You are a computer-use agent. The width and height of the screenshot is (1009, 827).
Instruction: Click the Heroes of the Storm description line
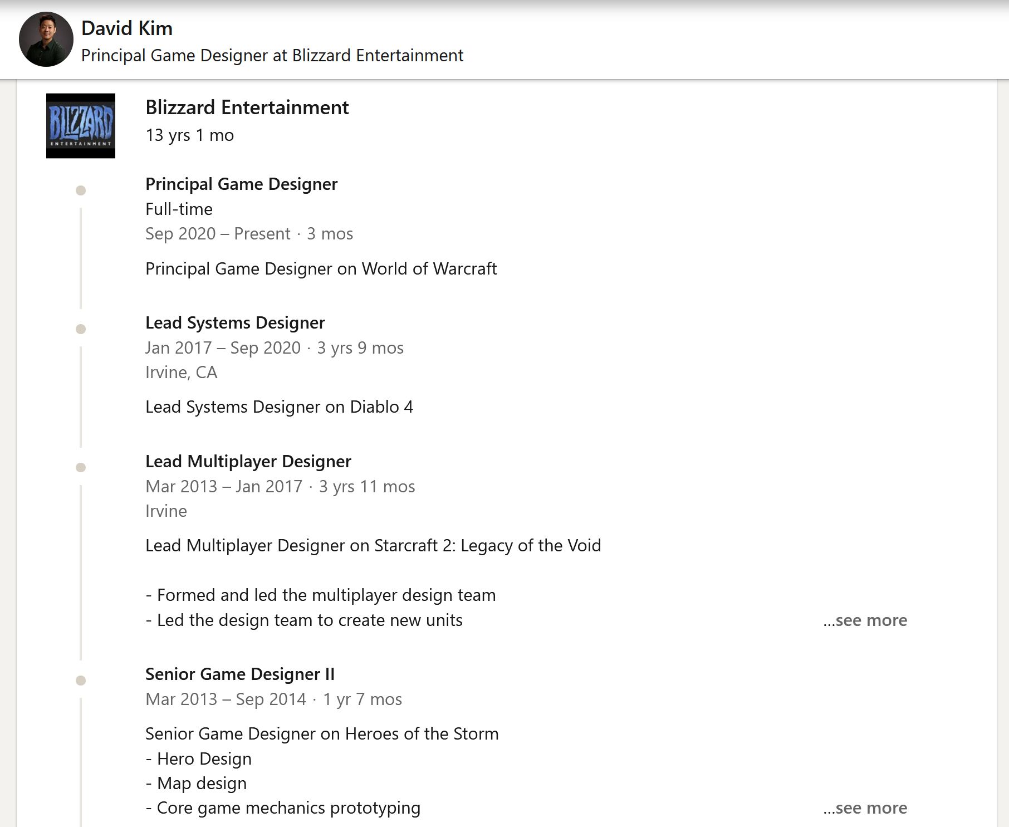click(322, 734)
